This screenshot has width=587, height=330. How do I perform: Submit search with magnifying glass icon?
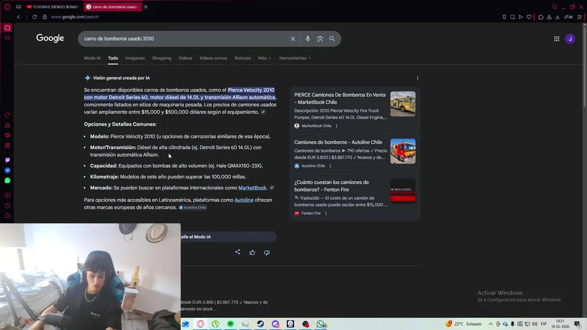coord(332,38)
